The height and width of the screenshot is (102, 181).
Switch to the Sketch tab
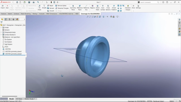(x=10, y=14)
